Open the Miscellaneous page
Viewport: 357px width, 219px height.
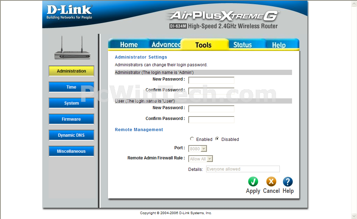point(72,151)
